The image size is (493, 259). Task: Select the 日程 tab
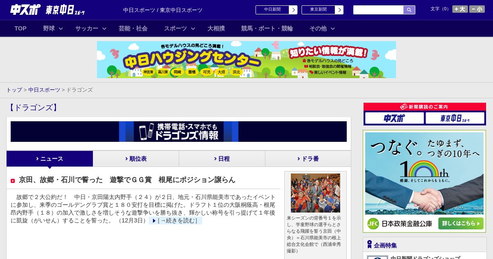(x=222, y=159)
